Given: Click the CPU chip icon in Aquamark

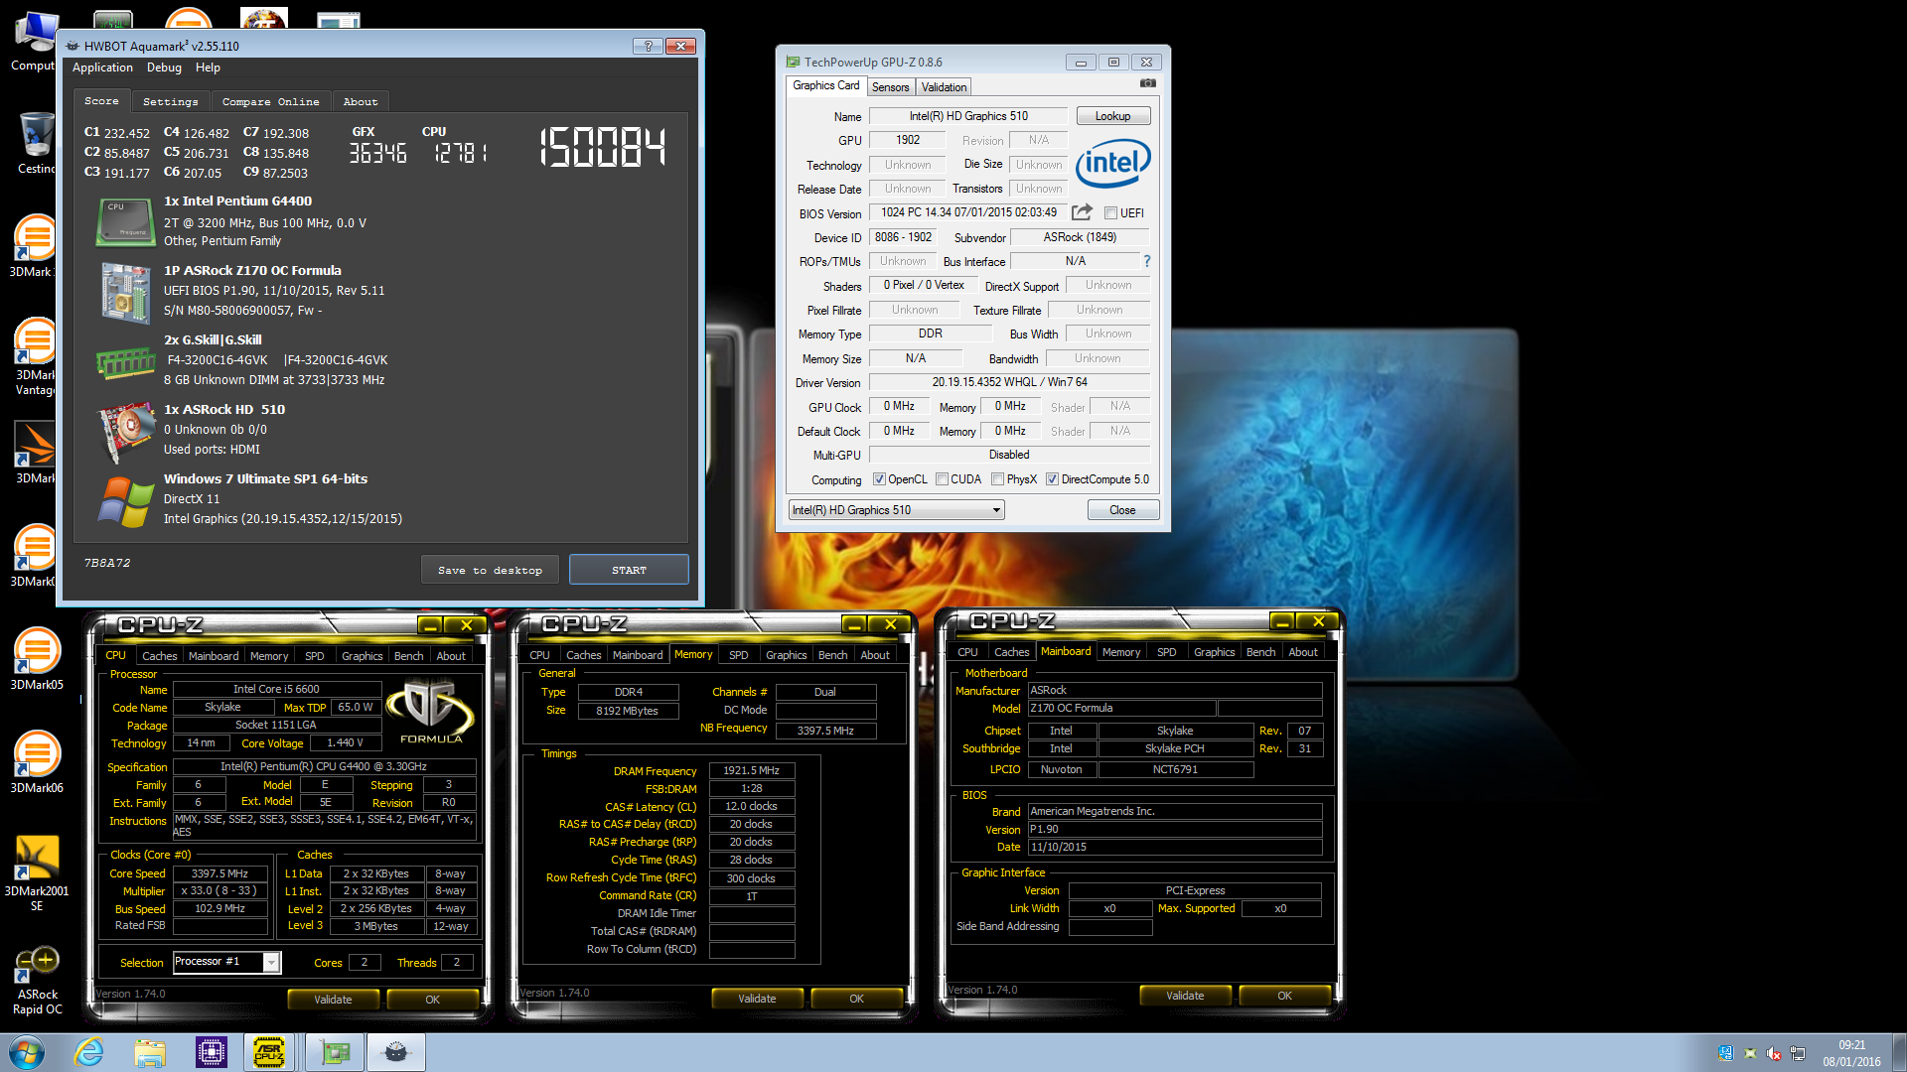Looking at the screenshot, I should coord(125,222).
